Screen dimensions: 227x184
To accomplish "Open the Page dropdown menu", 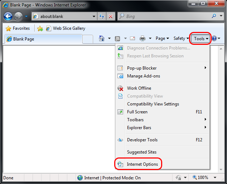I will 162,38.
